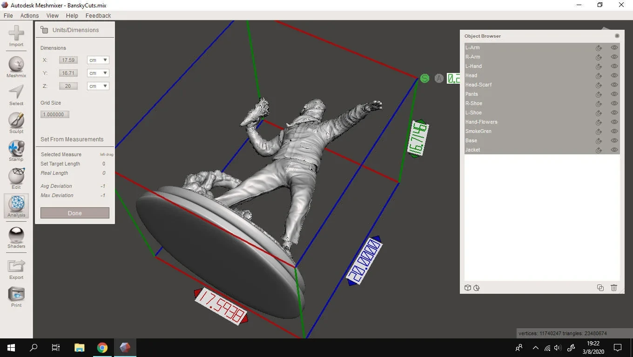Open the Stamp tool
The width and height of the screenshot is (633, 357).
[x=16, y=150]
